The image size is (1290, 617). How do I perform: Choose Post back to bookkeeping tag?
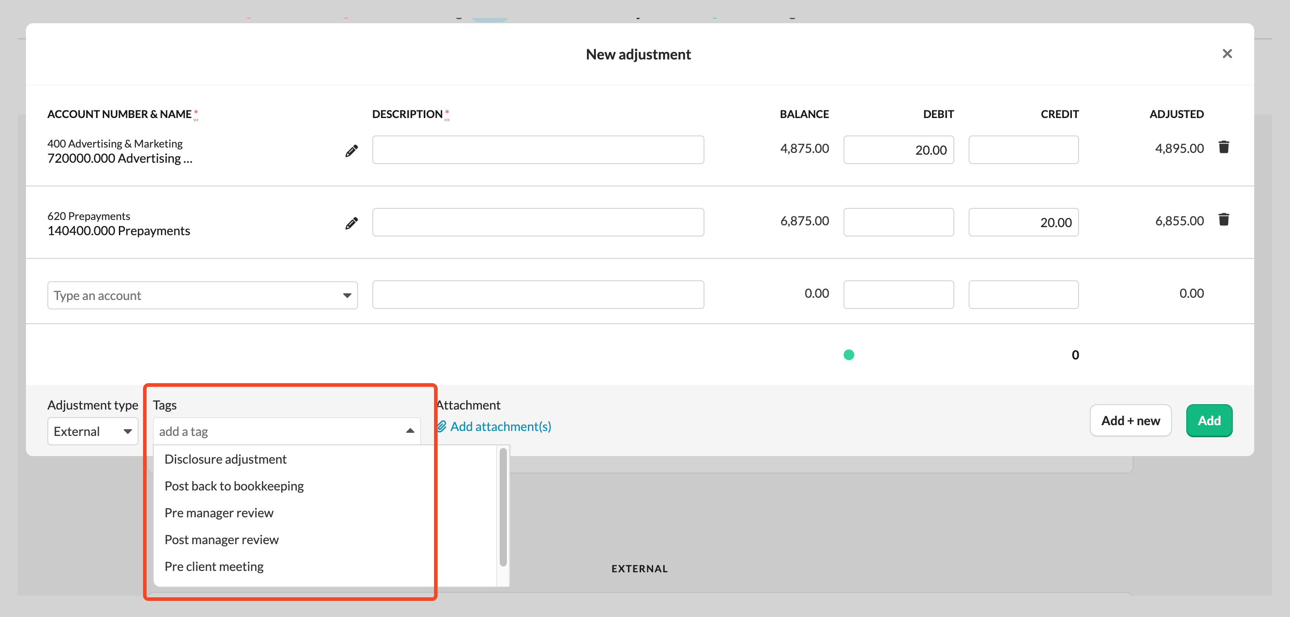[234, 486]
